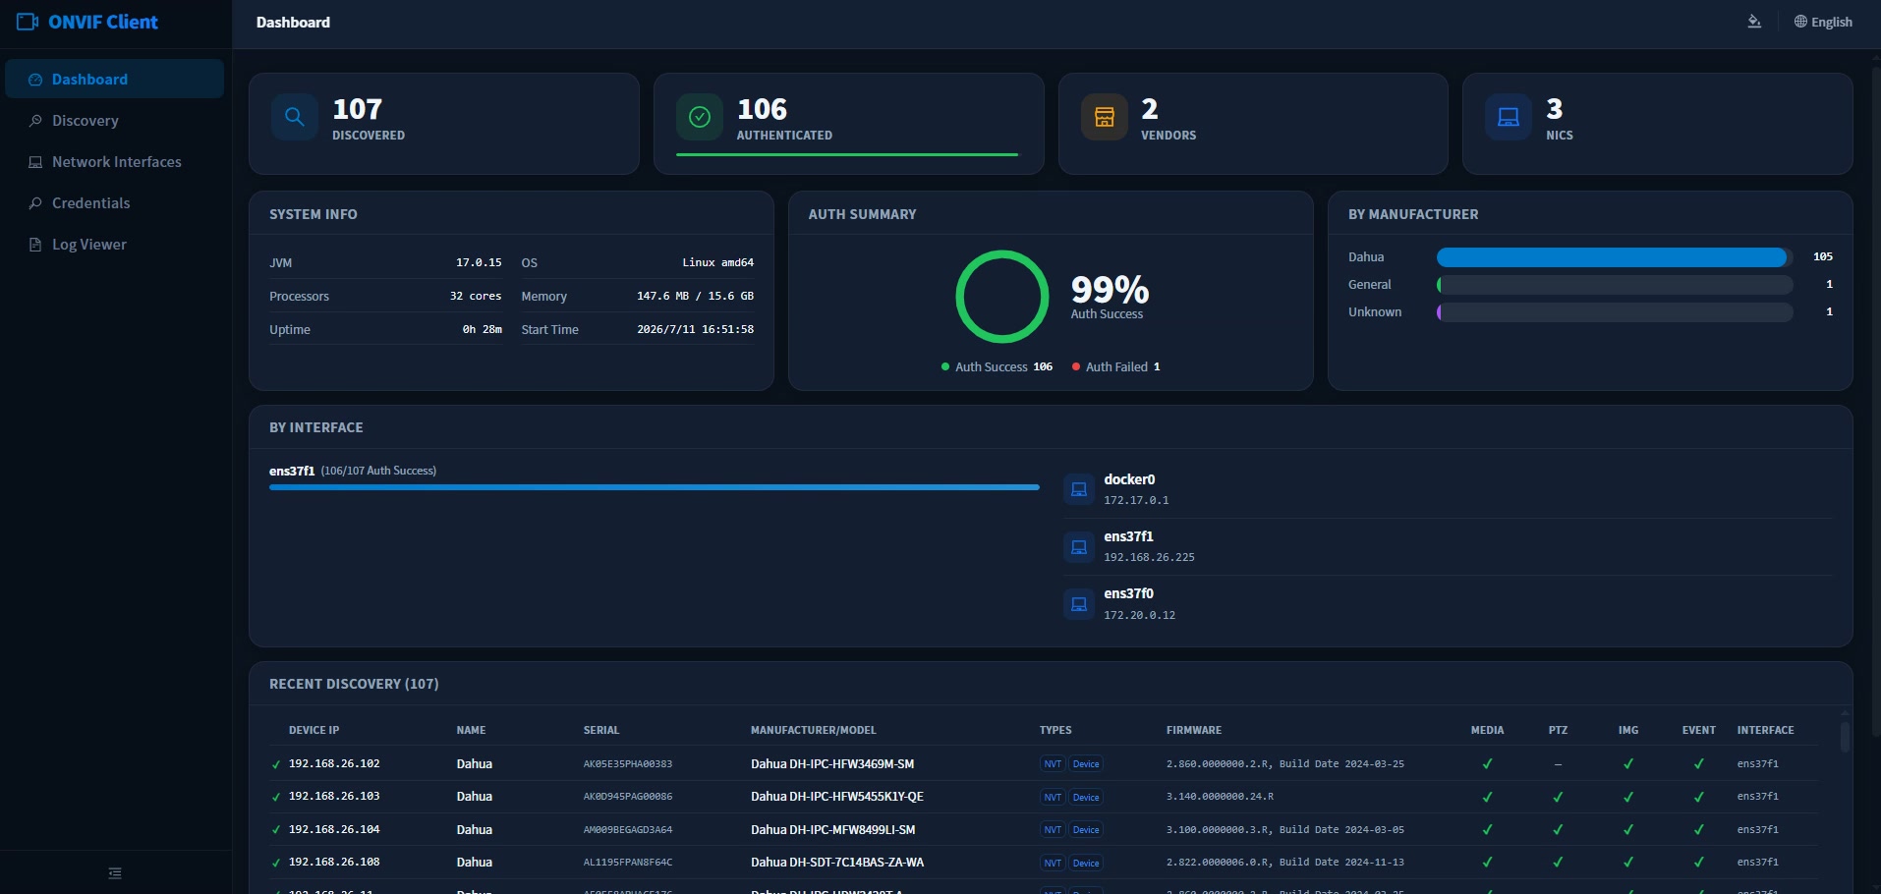This screenshot has height=894, width=1881.
Task: Click the auth success donut chart
Action: [x=1002, y=297]
